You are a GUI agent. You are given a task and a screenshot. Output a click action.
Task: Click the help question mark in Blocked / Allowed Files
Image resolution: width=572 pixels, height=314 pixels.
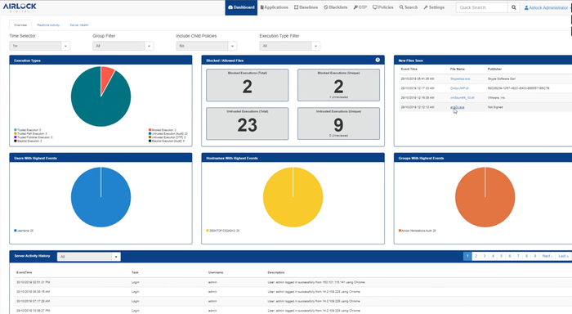pos(378,60)
